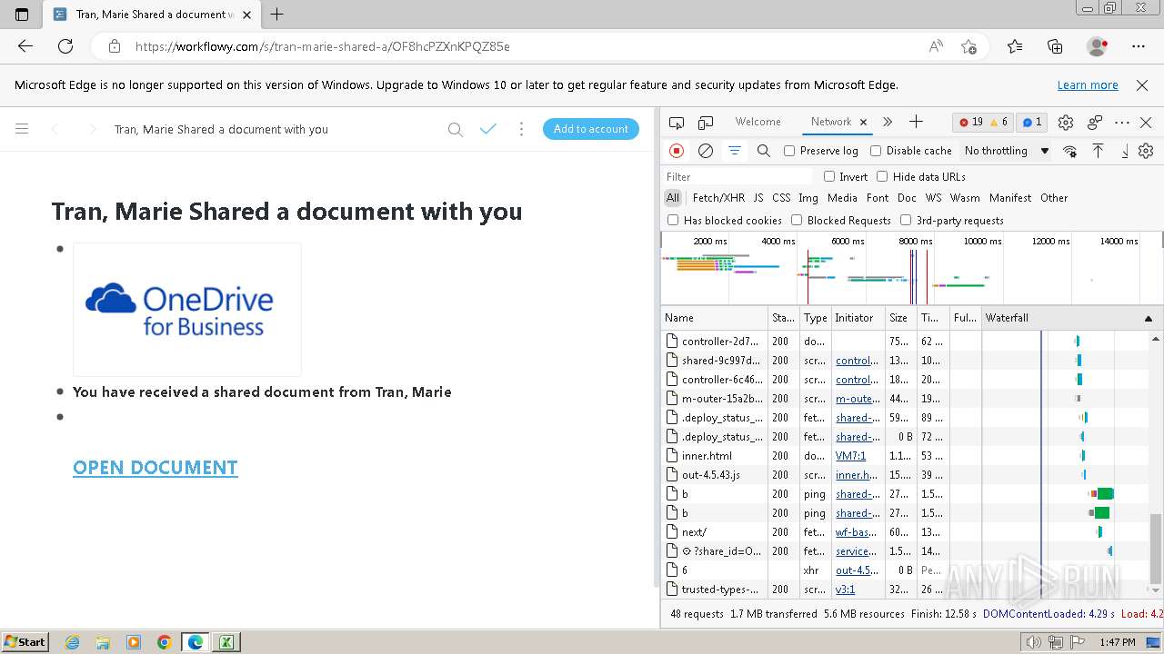Click OPEN DOCUMENT link
Image resolution: width=1164 pixels, height=654 pixels.
(x=156, y=467)
